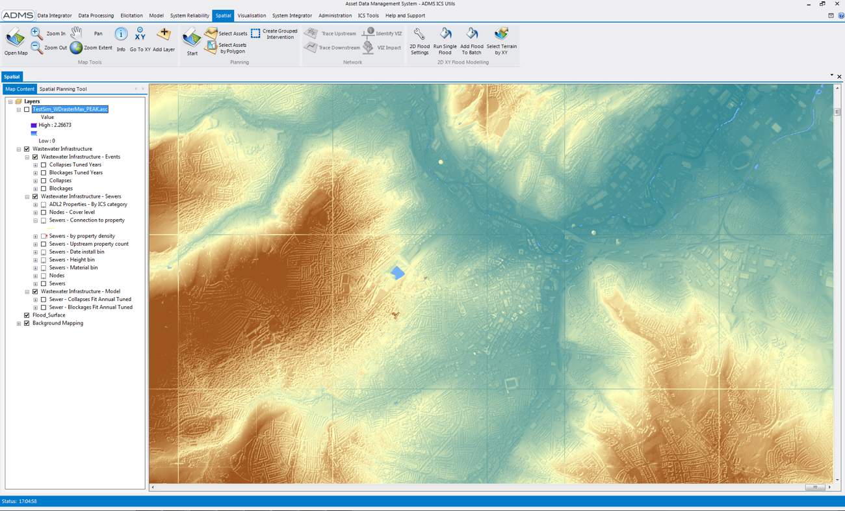Click the ADMS application logo button
Image resolution: width=845 pixels, height=511 pixels.
tap(18, 15)
